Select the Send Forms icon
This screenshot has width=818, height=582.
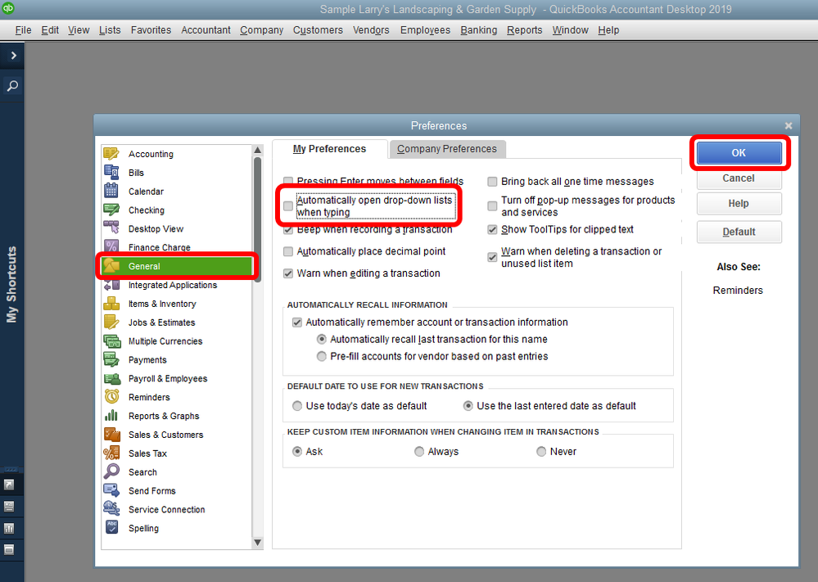tap(111, 491)
